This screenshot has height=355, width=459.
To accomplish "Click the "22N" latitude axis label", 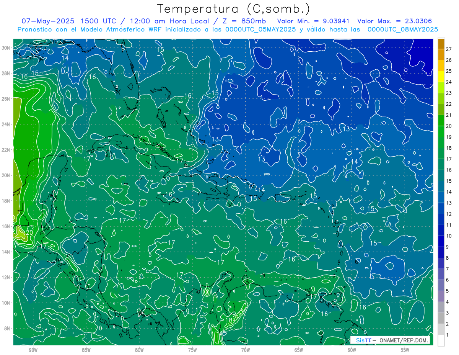I will coord(7,150).
